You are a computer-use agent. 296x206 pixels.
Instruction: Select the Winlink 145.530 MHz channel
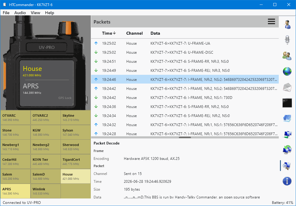(x=45, y=191)
